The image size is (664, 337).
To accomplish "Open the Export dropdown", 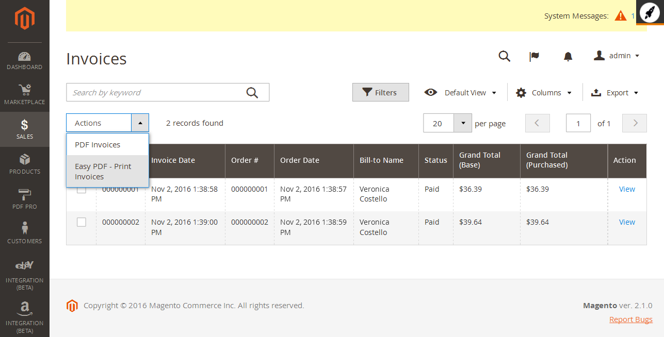I will (x=614, y=92).
